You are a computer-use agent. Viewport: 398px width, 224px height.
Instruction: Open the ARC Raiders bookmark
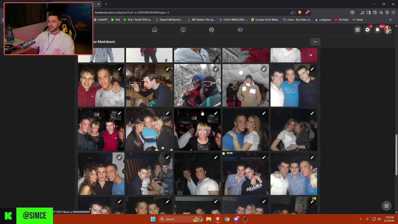(201, 20)
